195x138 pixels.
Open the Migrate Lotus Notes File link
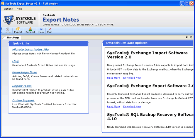[x=30, y=49]
